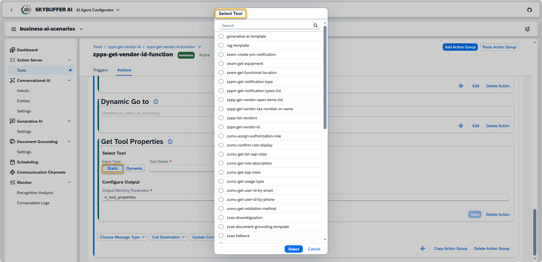Click Cancel in the Select Tool dialog
Image resolution: width=542 pixels, height=262 pixels.
pyautogui.click(x=314, y=249)
